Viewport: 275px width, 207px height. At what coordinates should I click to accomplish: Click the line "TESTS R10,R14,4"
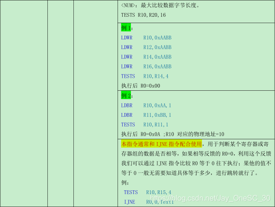pyautogui.click(x=144, y=76)
